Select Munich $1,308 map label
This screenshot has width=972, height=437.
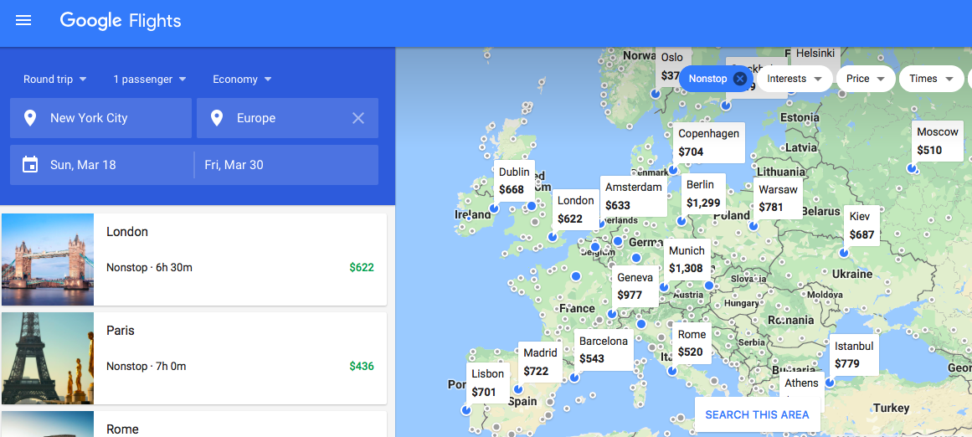tap(687, 259)
